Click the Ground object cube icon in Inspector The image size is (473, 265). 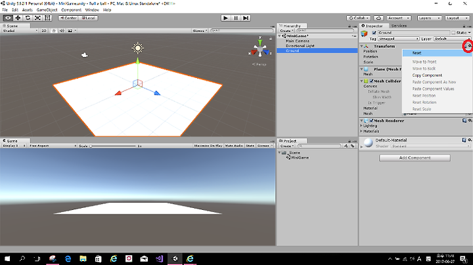365,33
